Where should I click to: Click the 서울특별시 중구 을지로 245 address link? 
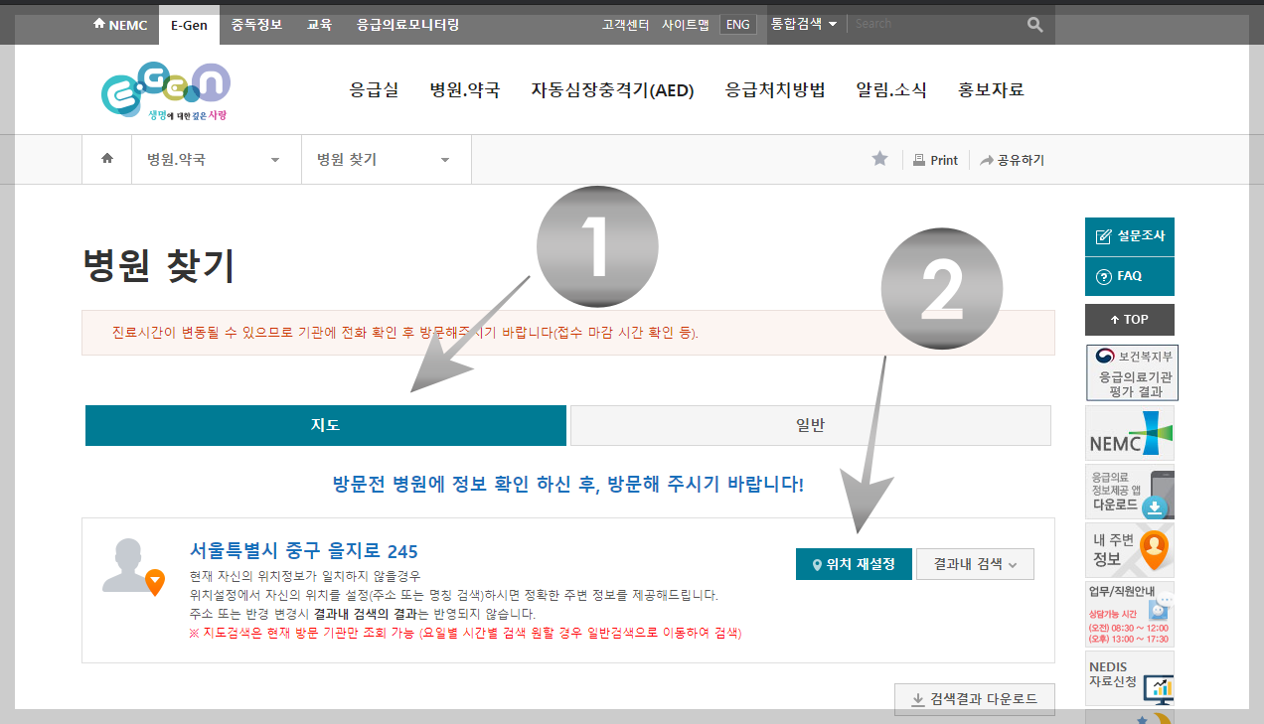coord(304,550)
